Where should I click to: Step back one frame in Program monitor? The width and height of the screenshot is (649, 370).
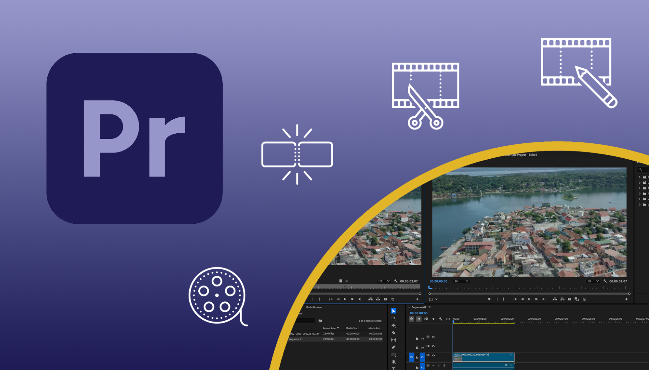click(522, 299)
